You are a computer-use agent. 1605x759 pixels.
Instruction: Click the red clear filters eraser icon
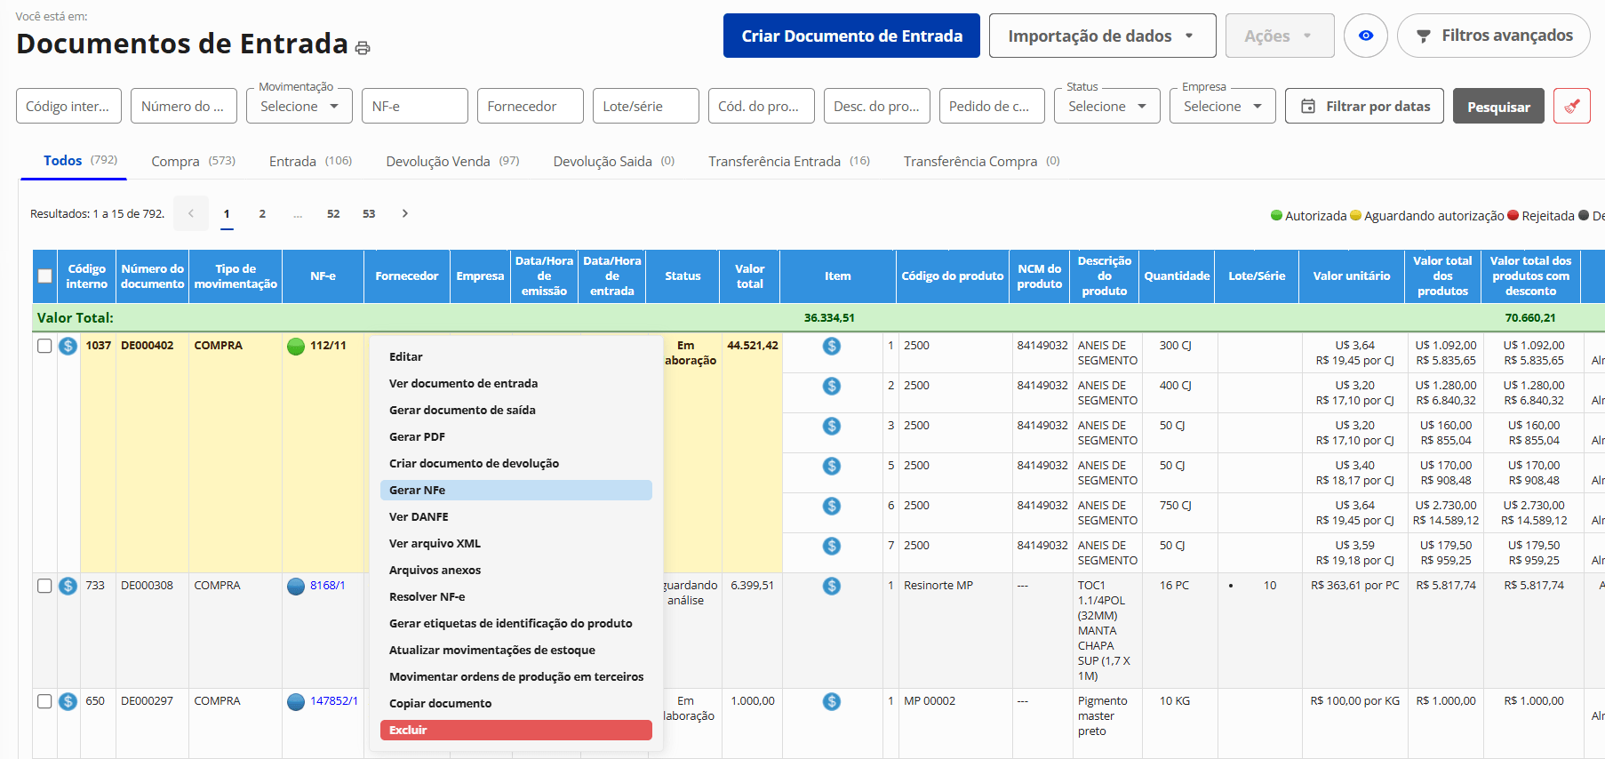(1571, 107)
